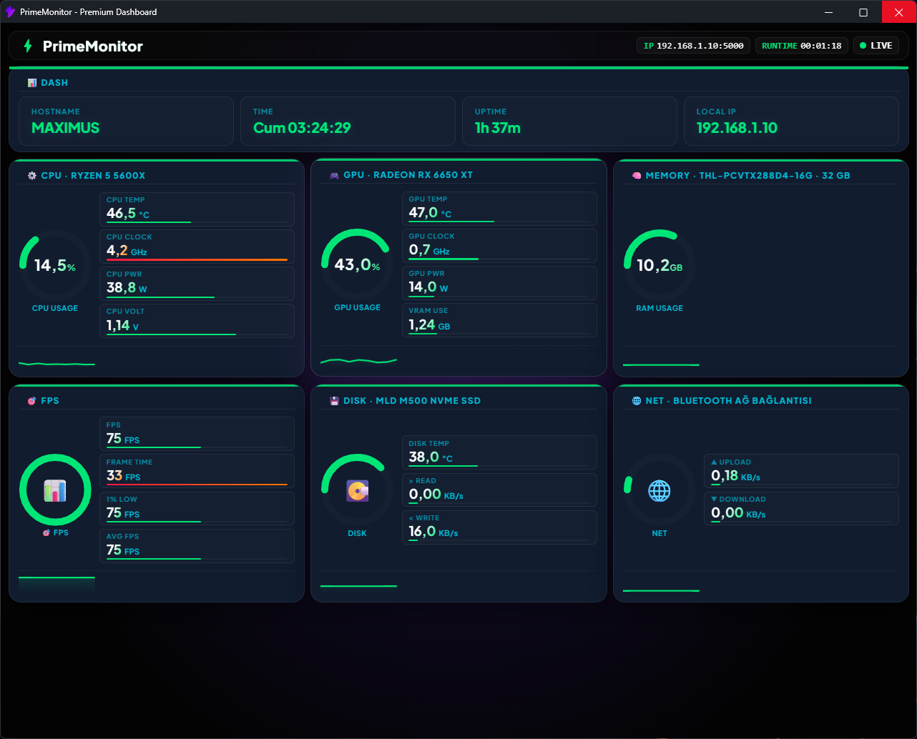Viewport: 917px width, 739px height.
Task: Click the CPU usage 14,5% gauge
Action: click(x=55, y=265)
